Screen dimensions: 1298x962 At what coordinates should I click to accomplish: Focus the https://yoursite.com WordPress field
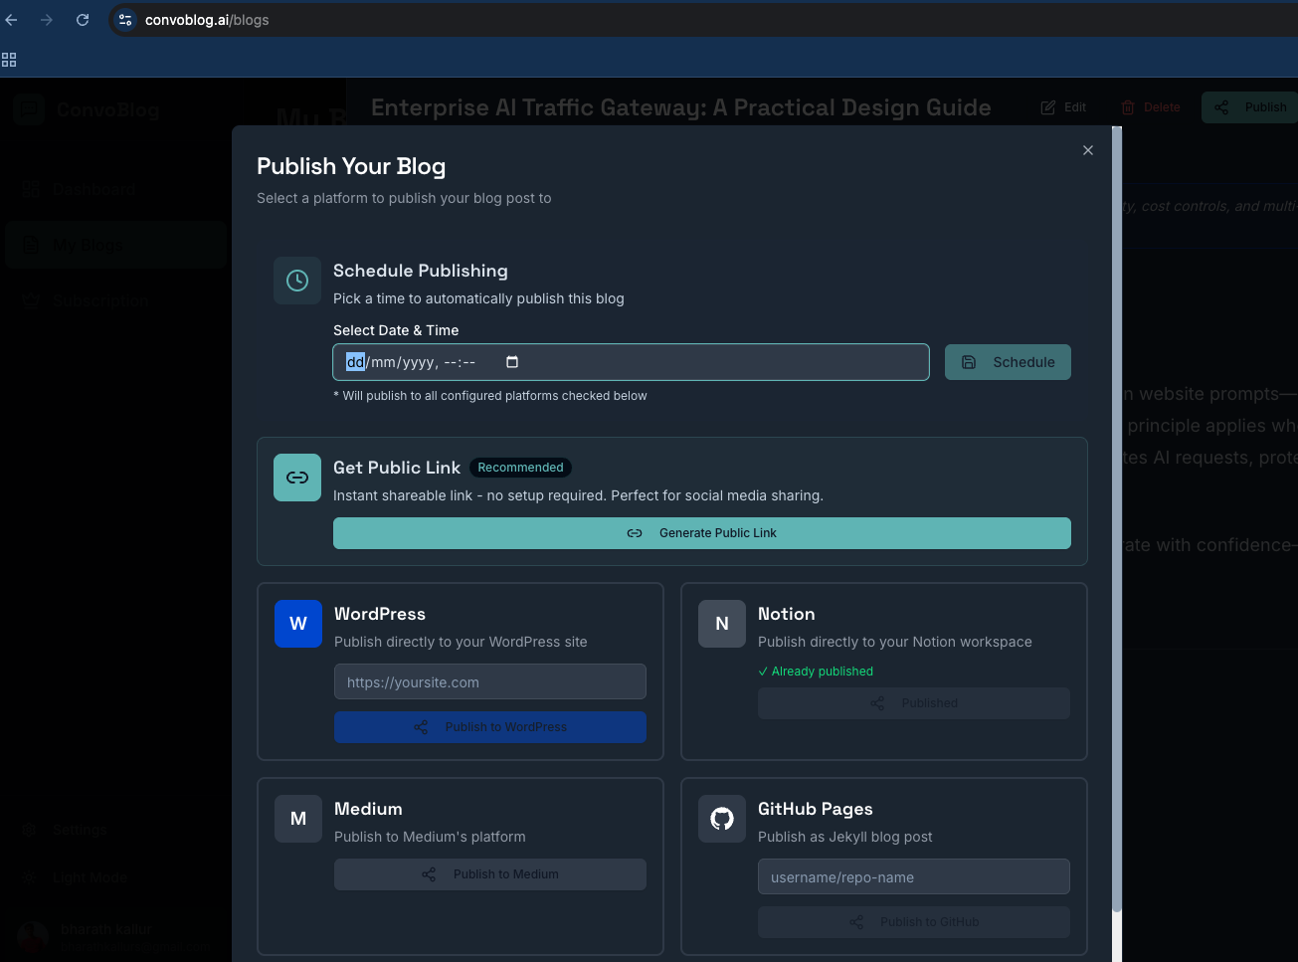(490, 682)
